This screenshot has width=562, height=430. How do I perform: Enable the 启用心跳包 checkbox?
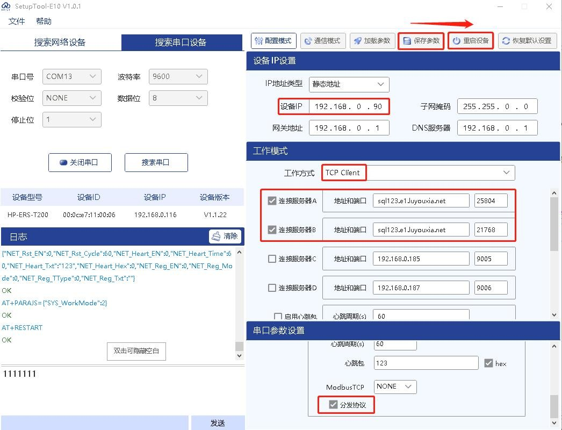click(278, 316)
